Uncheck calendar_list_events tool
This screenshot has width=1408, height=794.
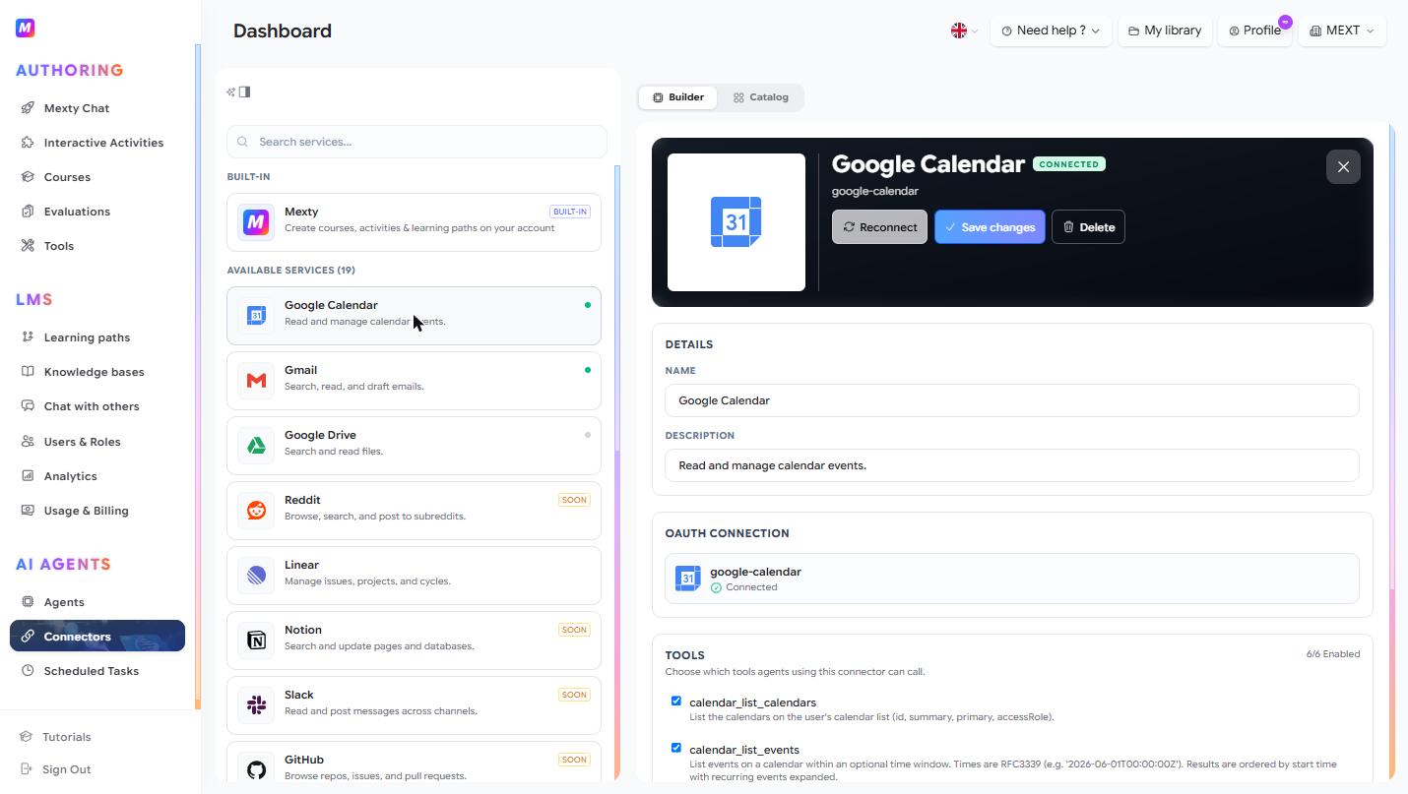676,749
